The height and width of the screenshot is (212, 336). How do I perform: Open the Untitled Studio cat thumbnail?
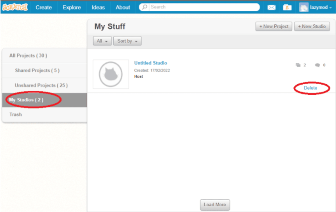tap(110, 74)
